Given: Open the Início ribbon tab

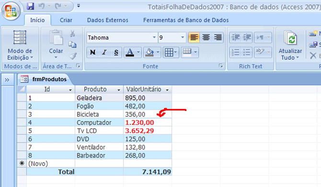Looking at the screenshot, I should [x=37, y=20].
